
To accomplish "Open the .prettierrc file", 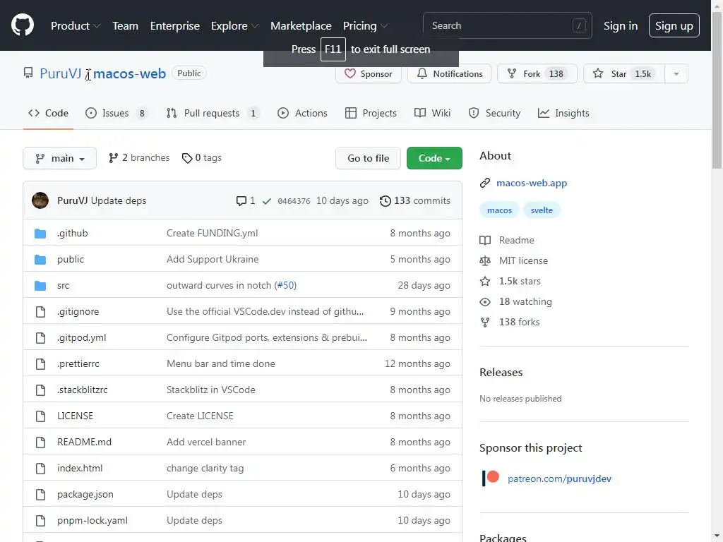I will 78,363.
